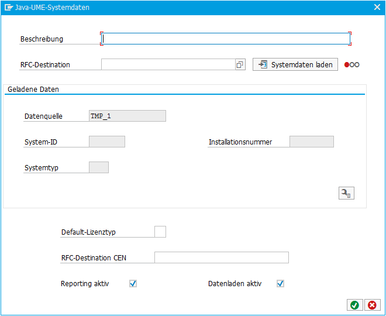Screen dimensions: 386x316
Task: Click the Datenquelle field showing TMP_1
Action: coord(127,116)
